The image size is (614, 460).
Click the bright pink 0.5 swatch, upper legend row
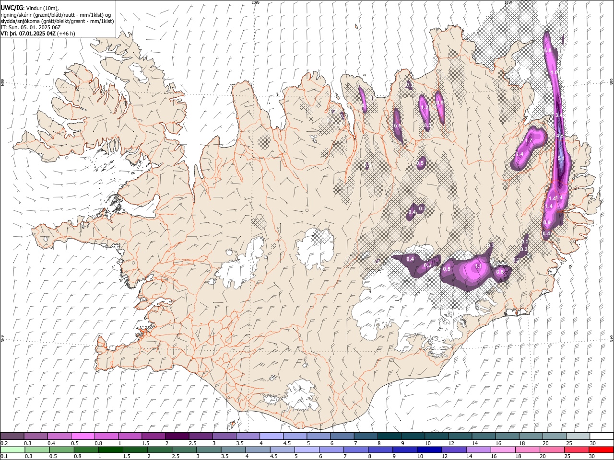coord(83,436)
